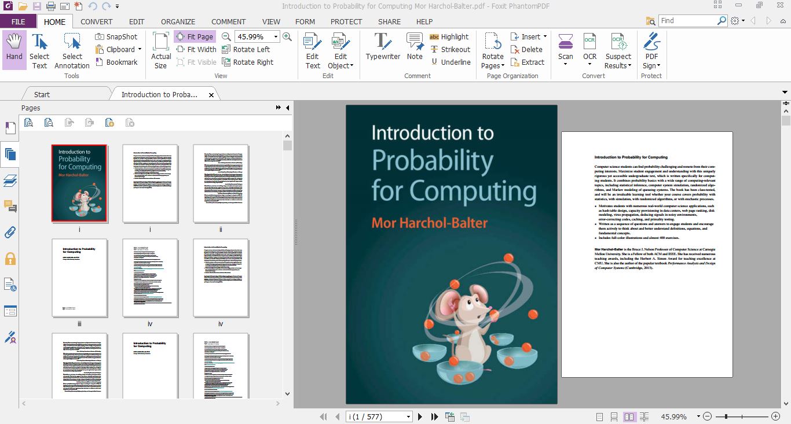Rotate the view left

246,49
